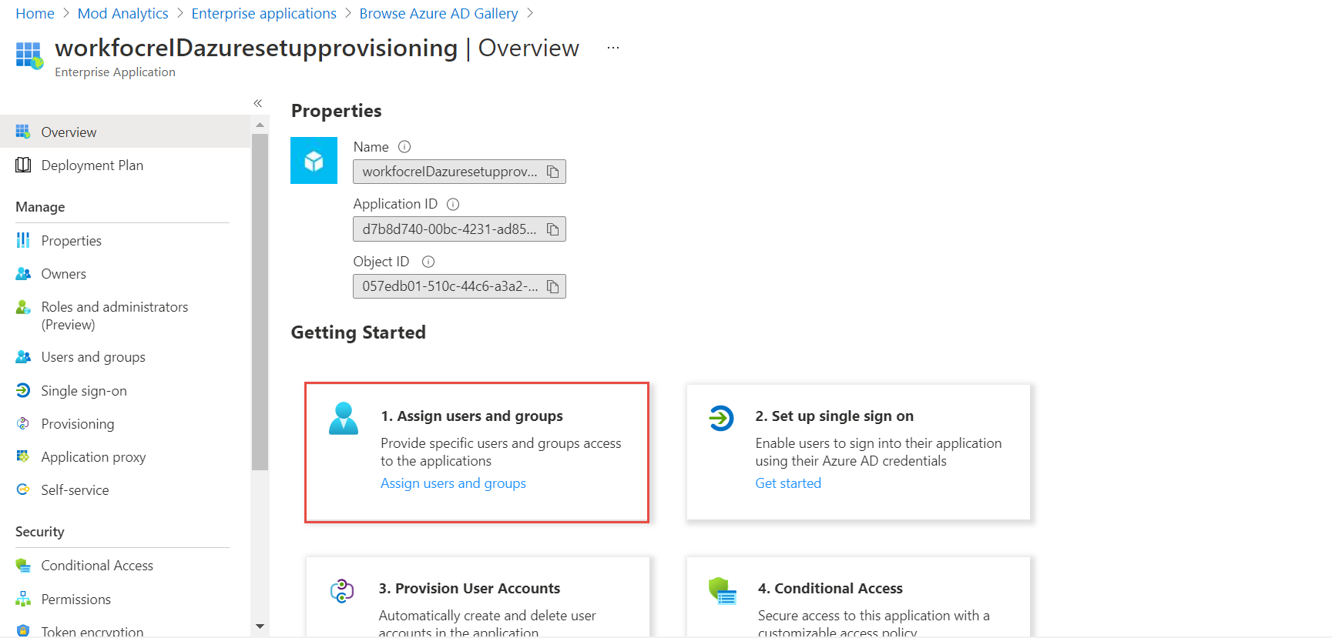Show info tooltip for Name
The width and height of the screenshot is (1332, 638).
404,146
